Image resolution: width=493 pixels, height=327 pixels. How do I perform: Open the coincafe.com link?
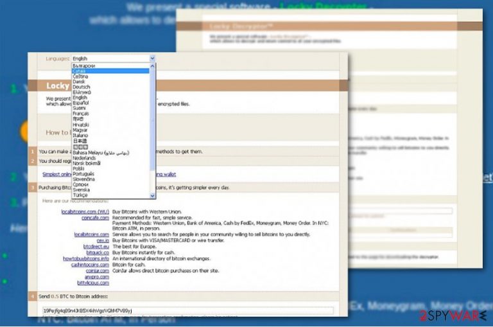pos(95,218)
